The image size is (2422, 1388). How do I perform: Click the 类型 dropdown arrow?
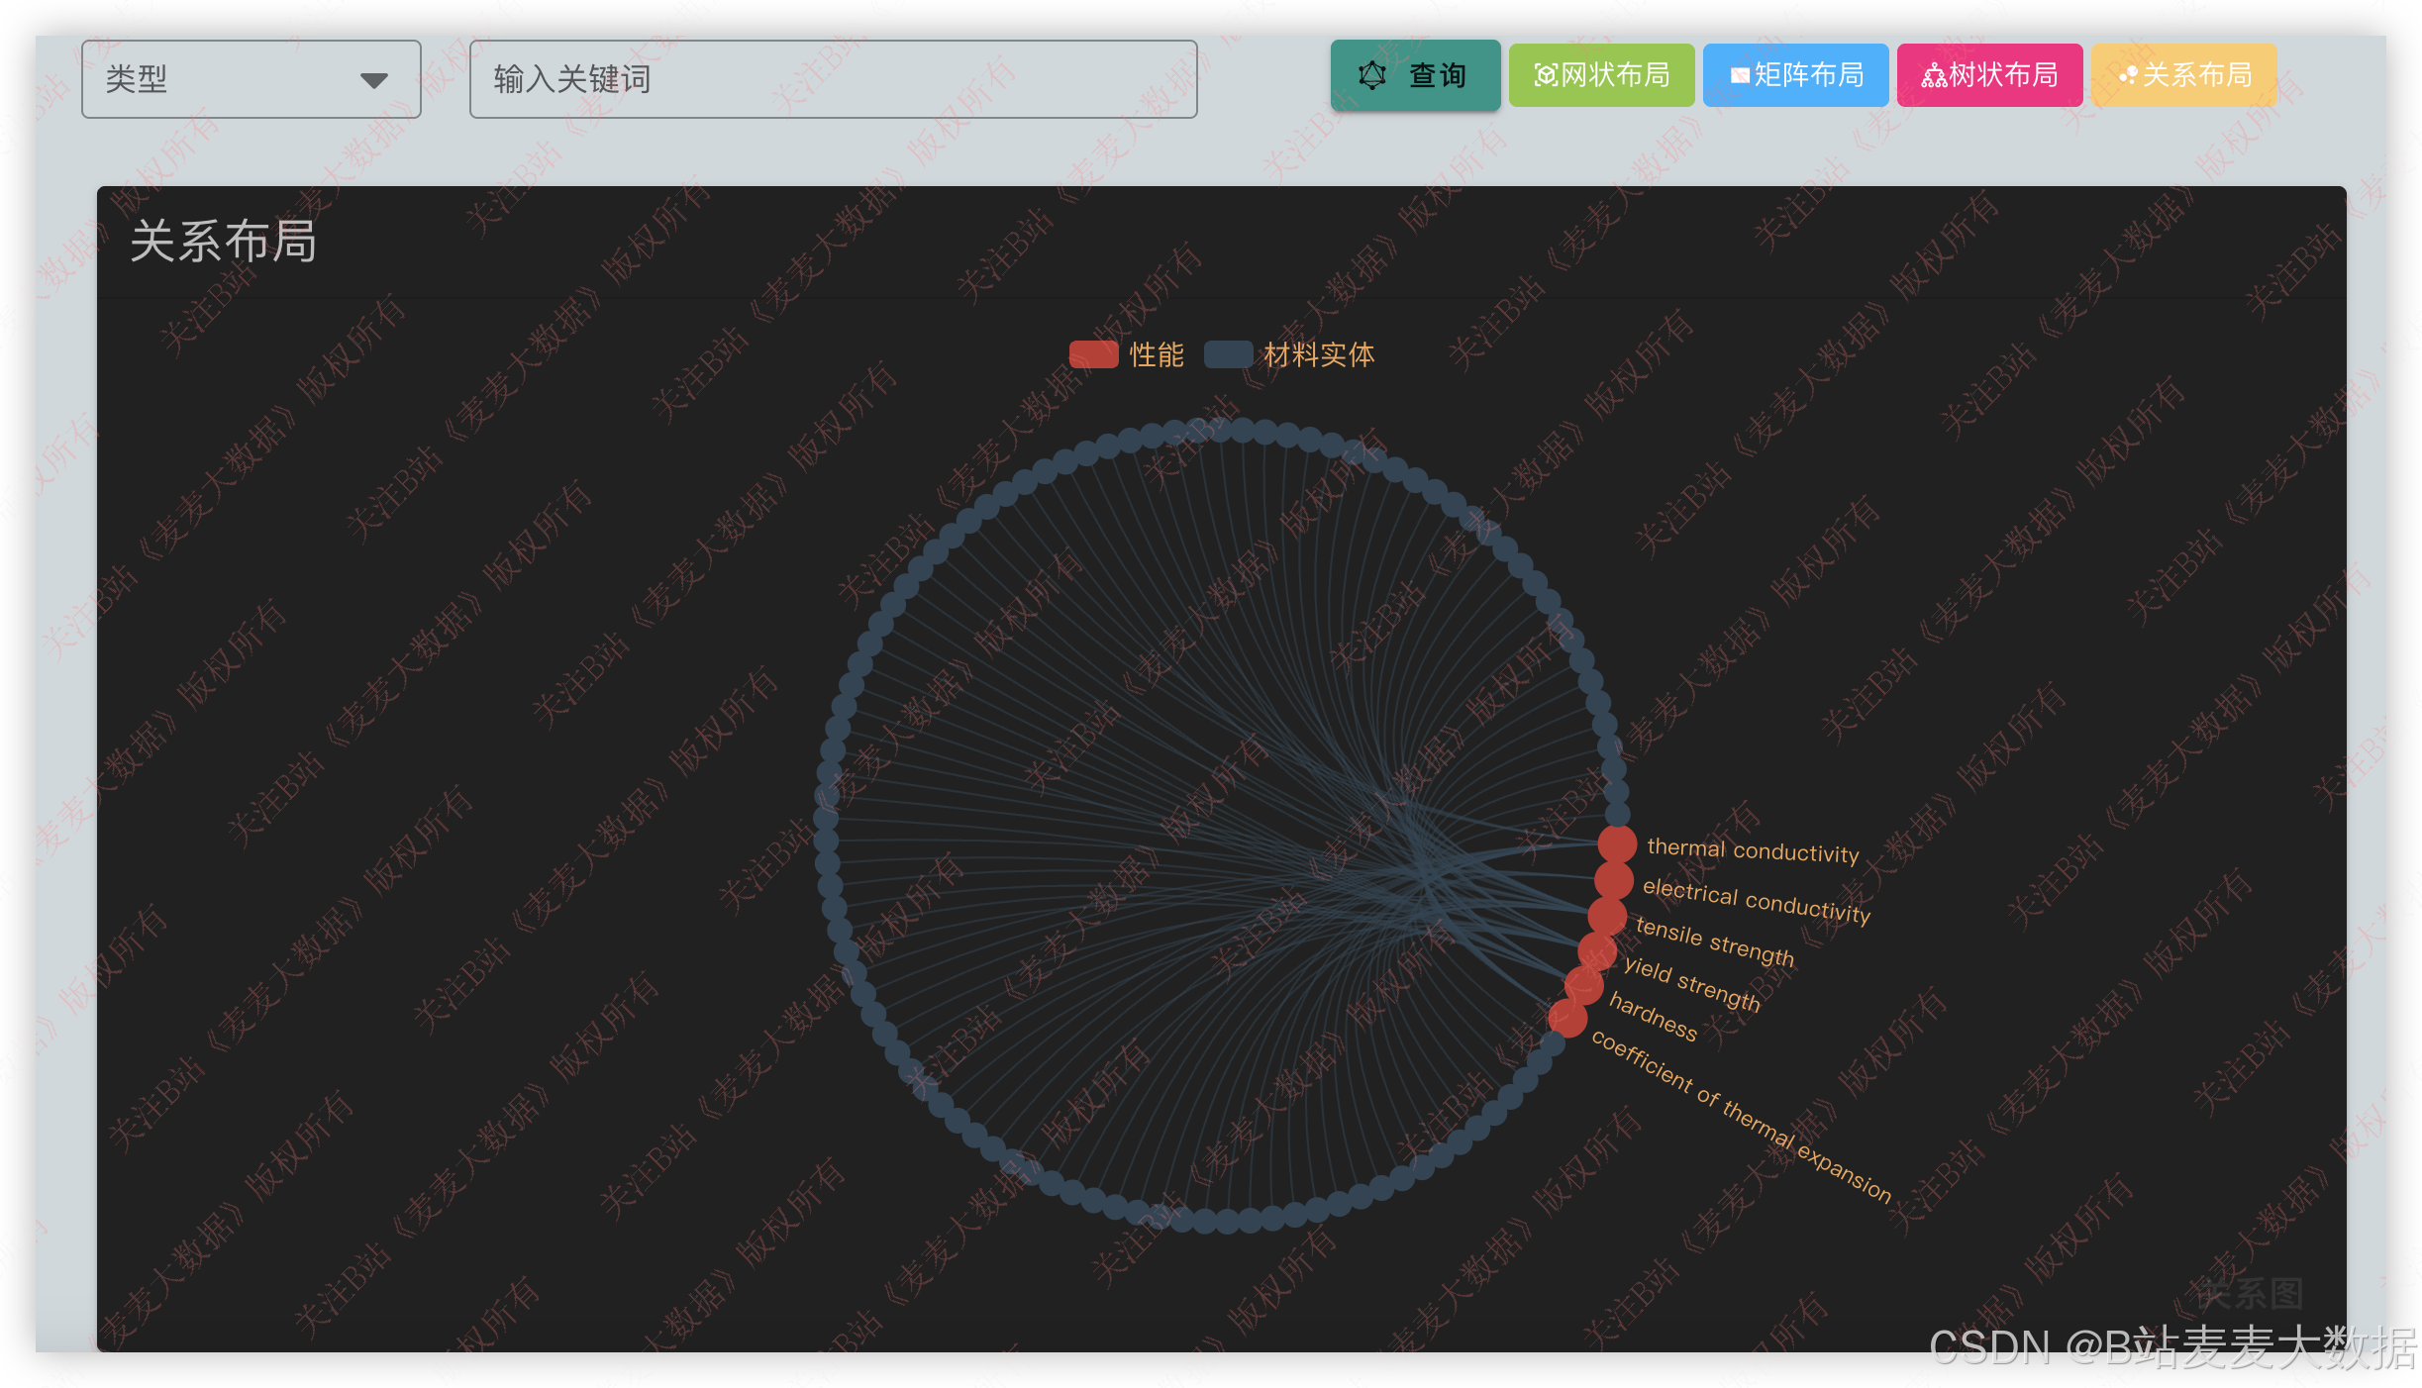click(373, 80)
